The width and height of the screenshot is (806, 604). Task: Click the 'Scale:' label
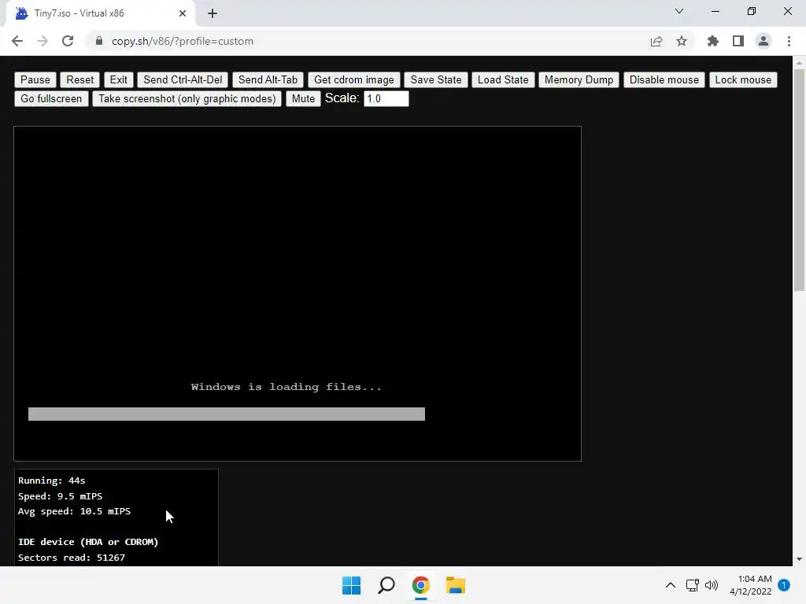[x=342, y=98]
